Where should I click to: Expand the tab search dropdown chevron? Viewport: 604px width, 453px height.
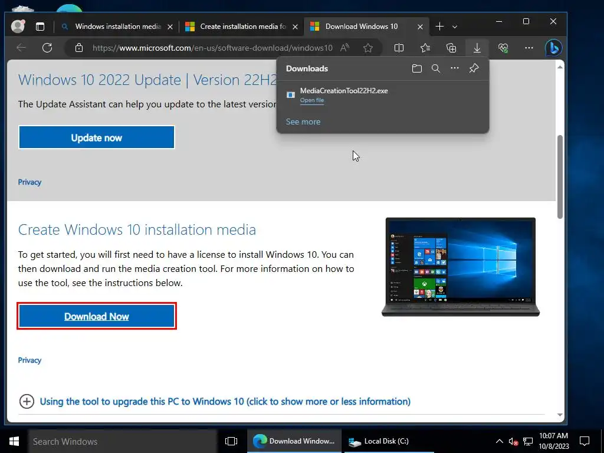[455, 27]
